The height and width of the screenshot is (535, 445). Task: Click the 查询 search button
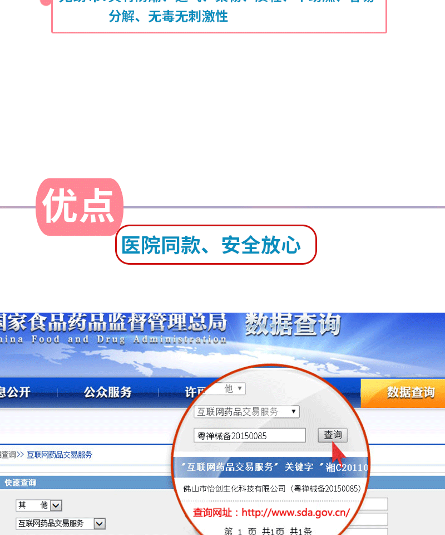coord(333,435)
